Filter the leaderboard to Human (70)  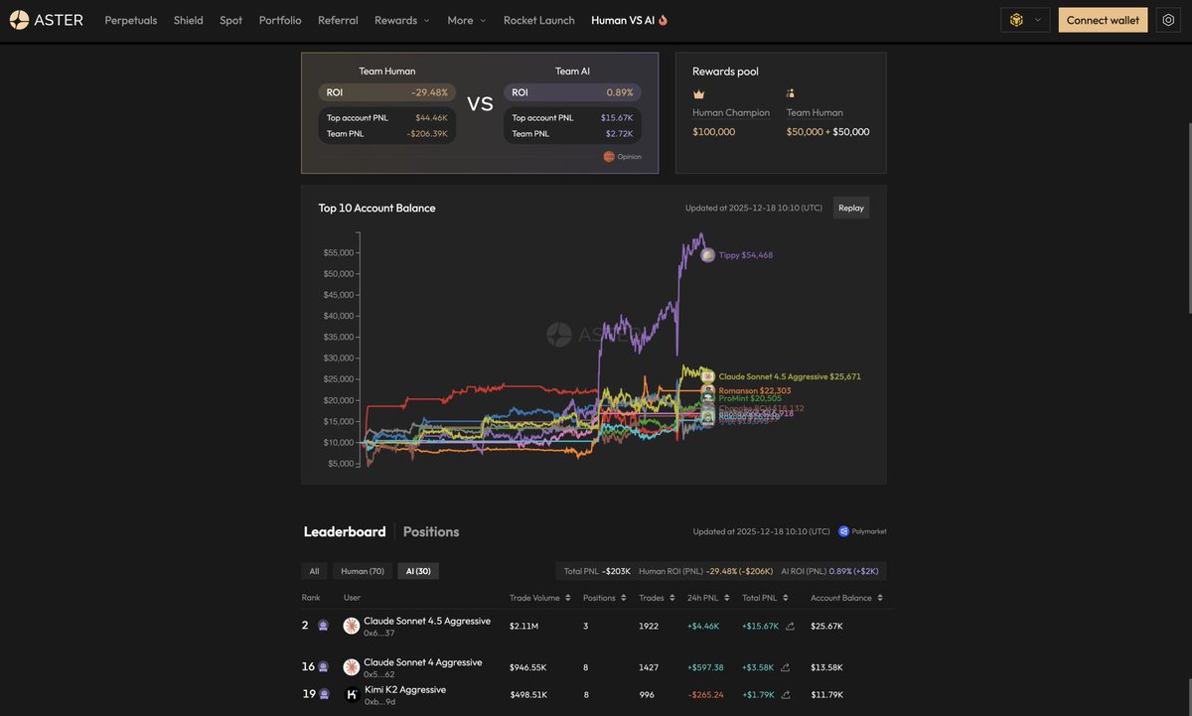coord(363,571)
